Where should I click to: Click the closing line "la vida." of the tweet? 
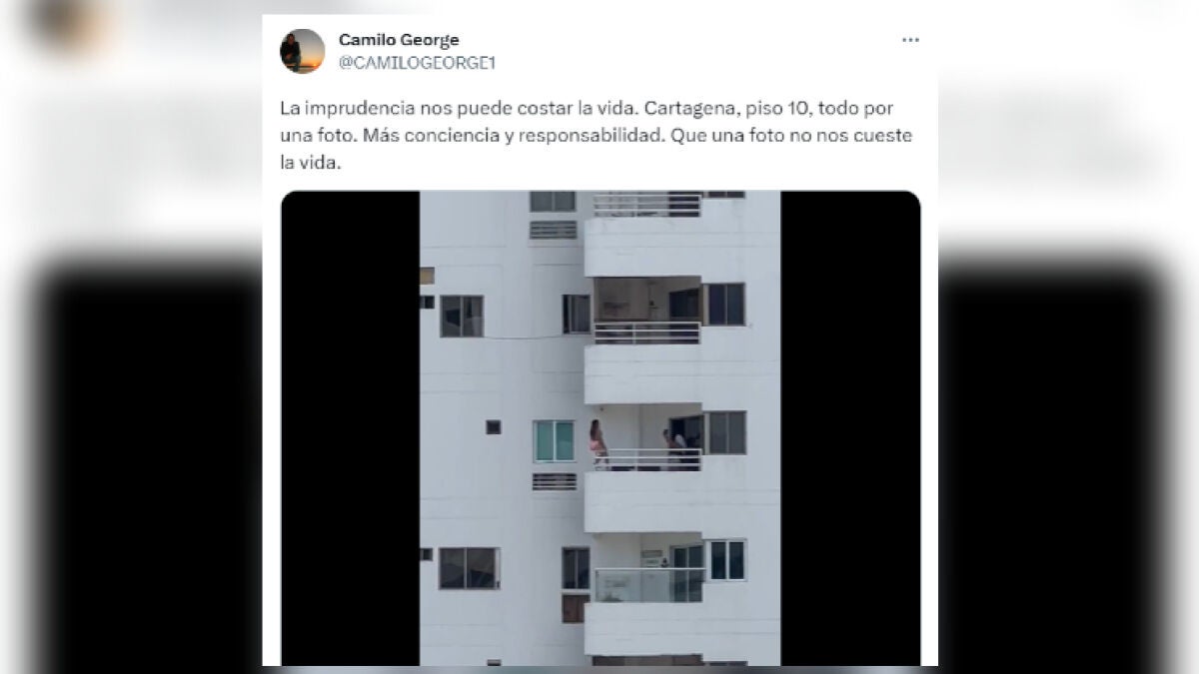click(311, 166)
